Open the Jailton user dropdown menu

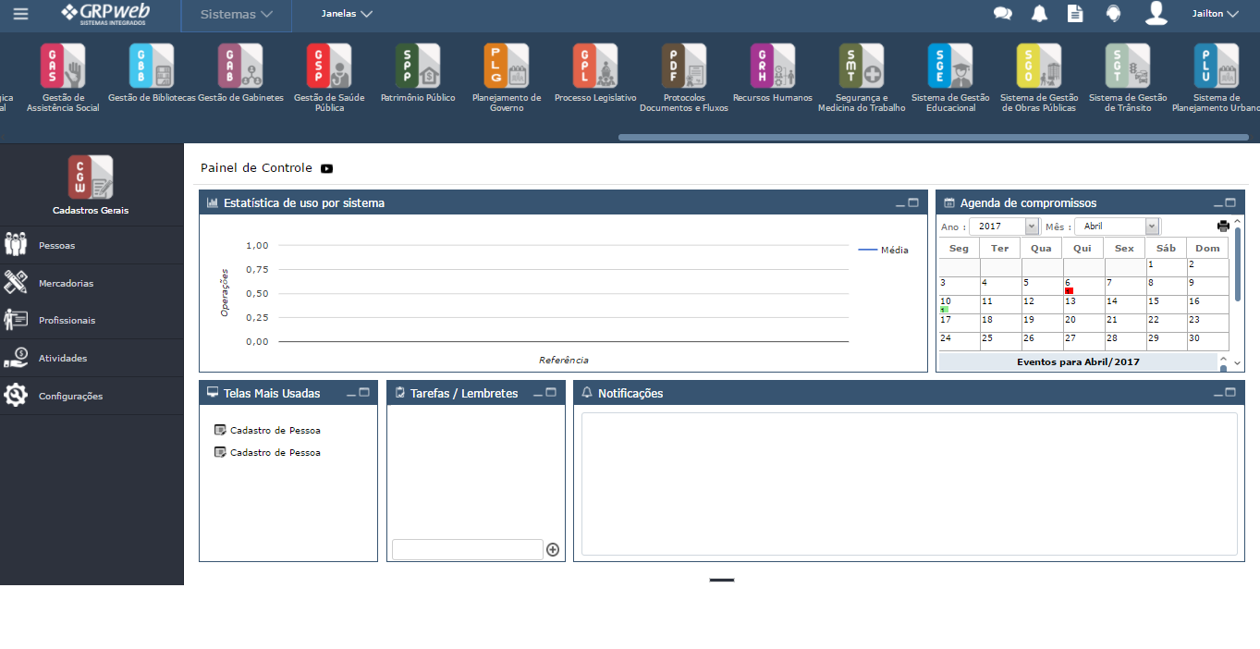point(1215,14)
